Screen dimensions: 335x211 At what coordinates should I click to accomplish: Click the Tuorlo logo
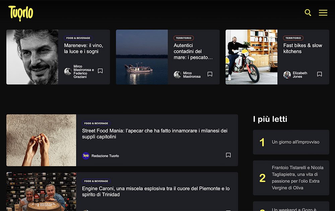click(20, 13)
